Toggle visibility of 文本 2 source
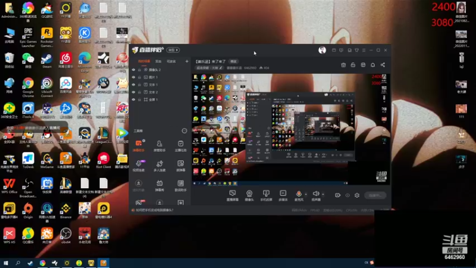This screenshot has width=476, height=268. click(133, 92)
